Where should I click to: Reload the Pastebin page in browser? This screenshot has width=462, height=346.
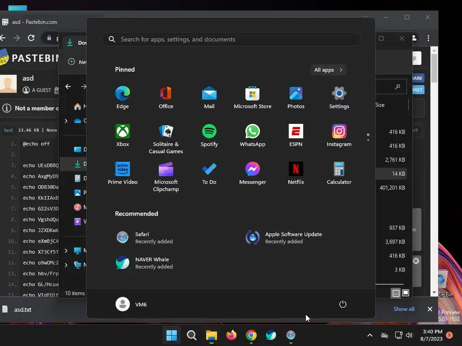pyautogui.click(x=31, y=38)
